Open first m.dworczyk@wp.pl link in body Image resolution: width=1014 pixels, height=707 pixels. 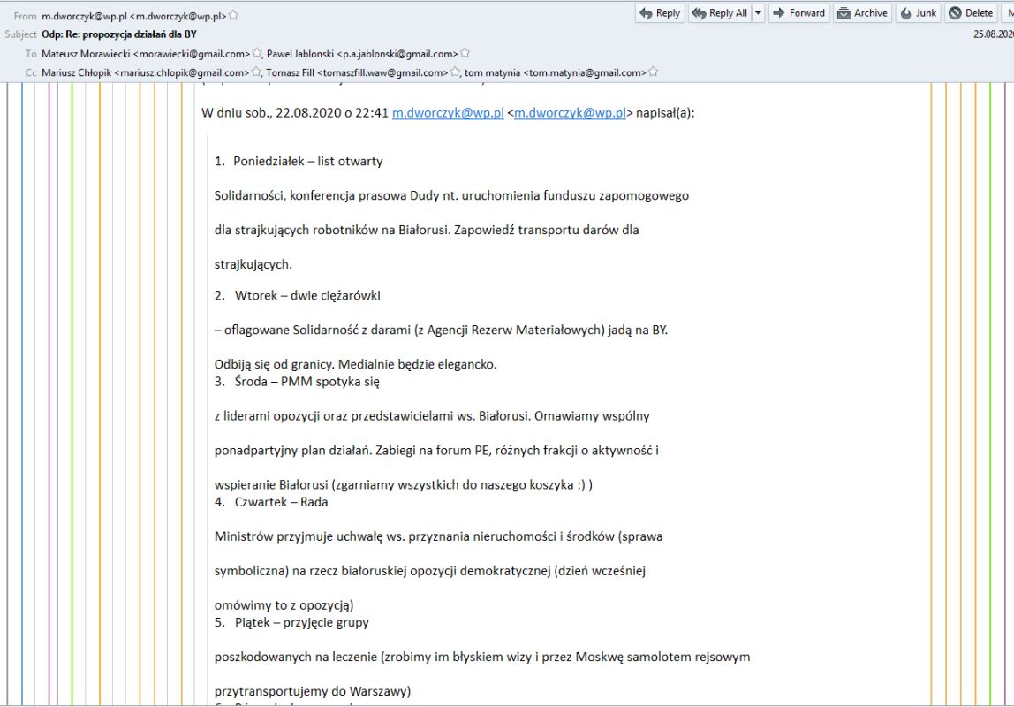pyautogui.click(x=448, y=113)
